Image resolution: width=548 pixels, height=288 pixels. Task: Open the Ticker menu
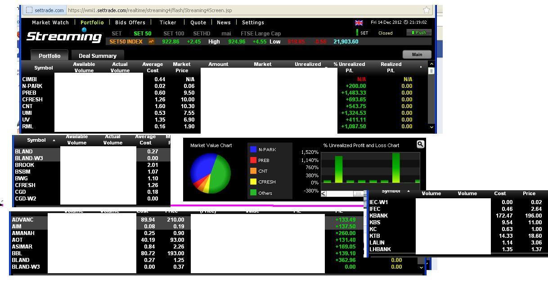[168, 22]
